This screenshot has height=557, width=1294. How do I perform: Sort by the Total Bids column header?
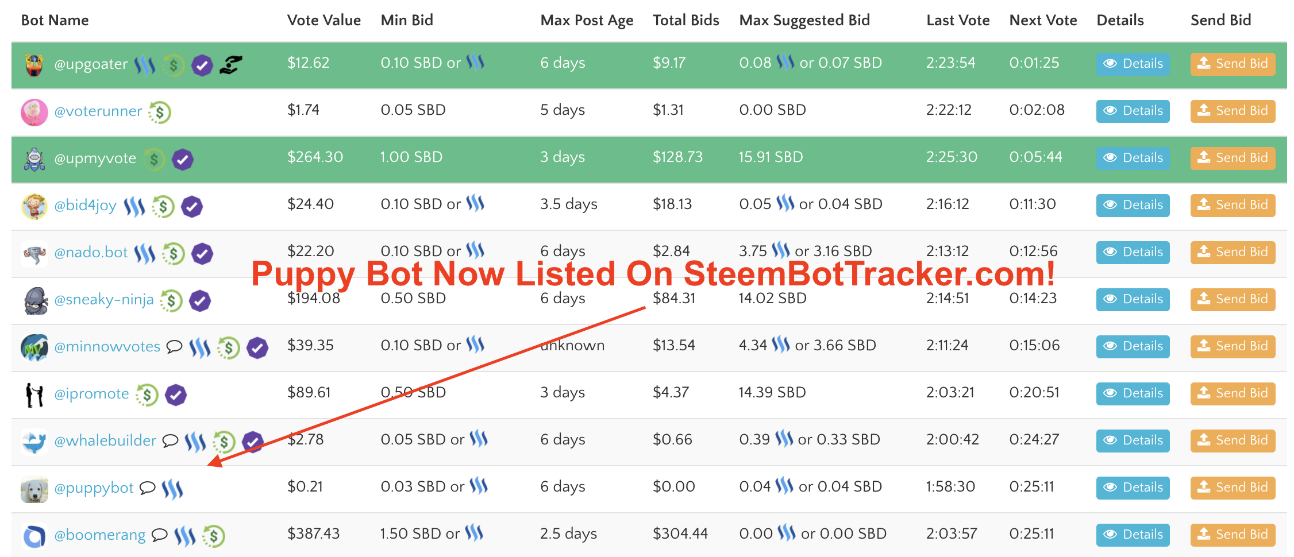pyautogui.click(x=685, y=20)
